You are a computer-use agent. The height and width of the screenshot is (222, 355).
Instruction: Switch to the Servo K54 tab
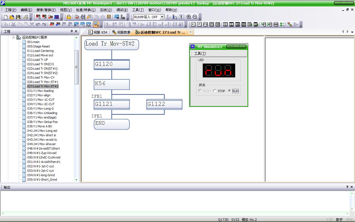click(x=98, y=32)
